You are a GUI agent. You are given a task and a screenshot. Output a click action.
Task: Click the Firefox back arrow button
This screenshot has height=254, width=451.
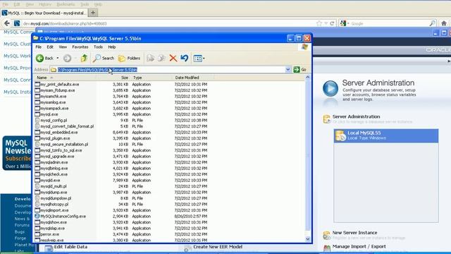(x=7, y=23)
